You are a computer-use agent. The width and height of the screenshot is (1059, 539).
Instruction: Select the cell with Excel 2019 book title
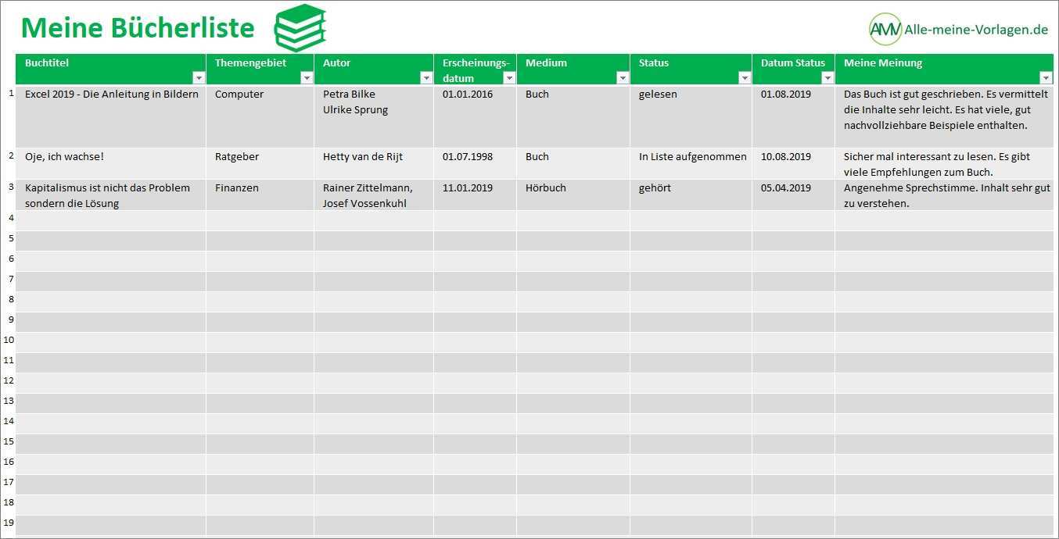[x=111, y=95]
